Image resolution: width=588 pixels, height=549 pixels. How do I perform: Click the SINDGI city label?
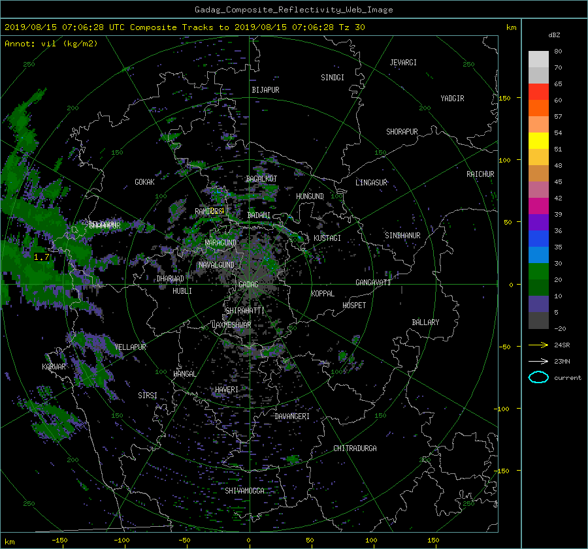coord(333,78)
